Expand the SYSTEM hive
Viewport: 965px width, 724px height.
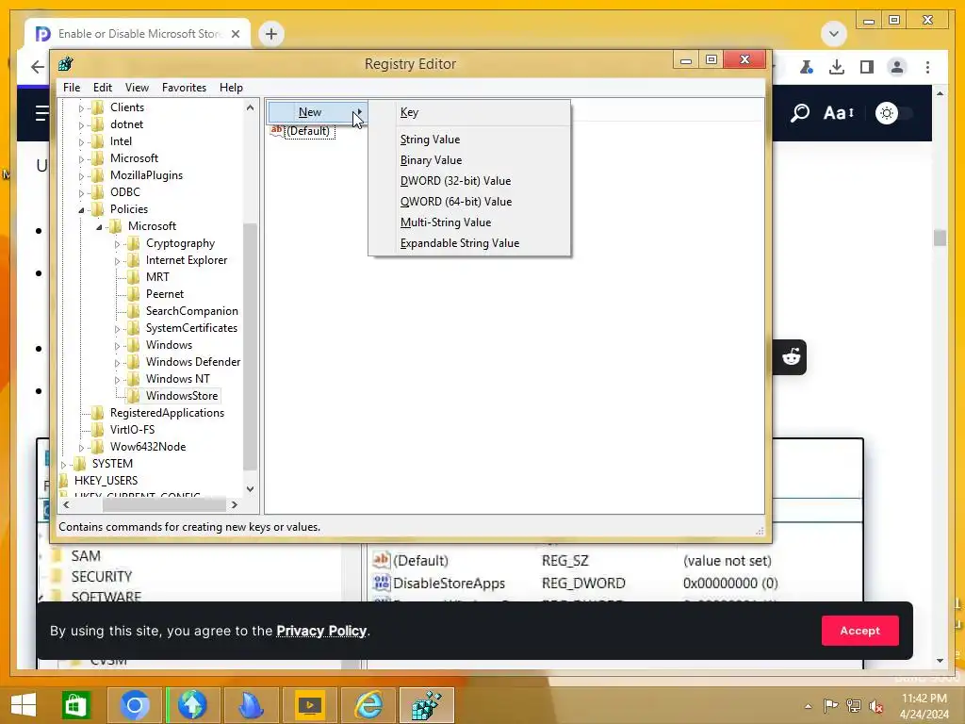tap(63, 465)
